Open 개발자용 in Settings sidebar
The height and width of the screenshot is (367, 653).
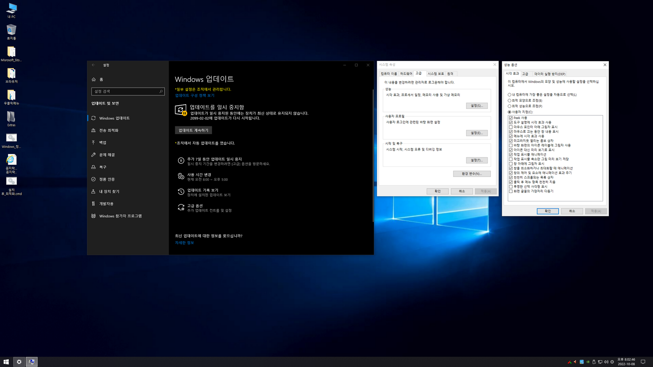tap(128, 204)
